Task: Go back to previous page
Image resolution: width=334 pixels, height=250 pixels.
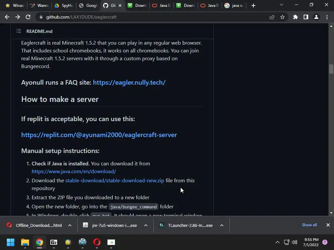Action: [7, 17]
